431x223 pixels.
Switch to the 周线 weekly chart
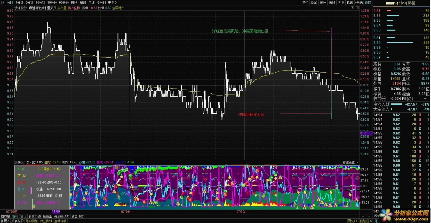(x=83, y=3)
